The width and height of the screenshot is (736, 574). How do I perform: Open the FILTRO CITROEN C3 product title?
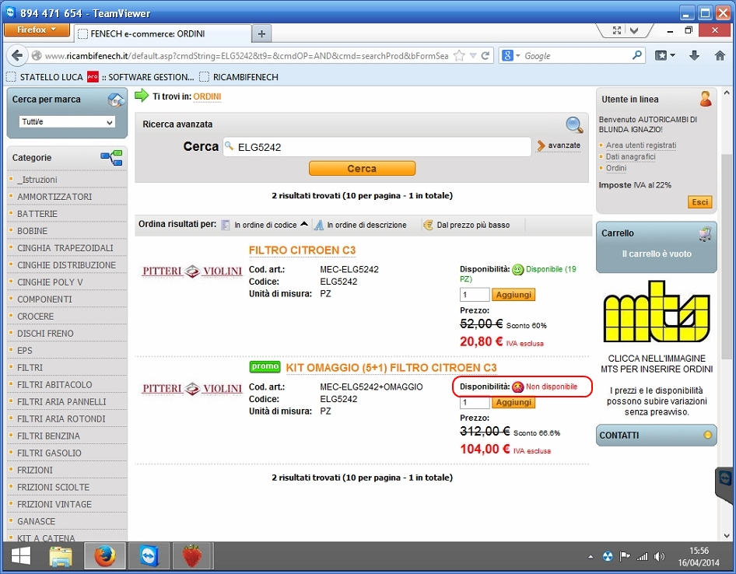[302, 250]
